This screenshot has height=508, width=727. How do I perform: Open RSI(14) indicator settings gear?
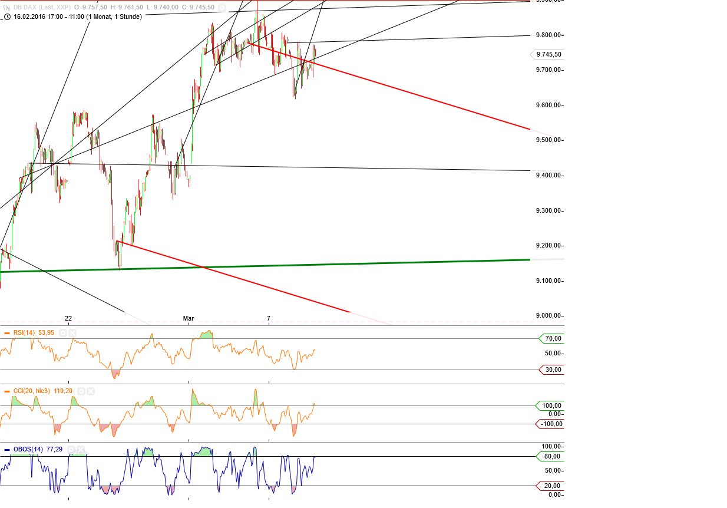tap(62, 333)
